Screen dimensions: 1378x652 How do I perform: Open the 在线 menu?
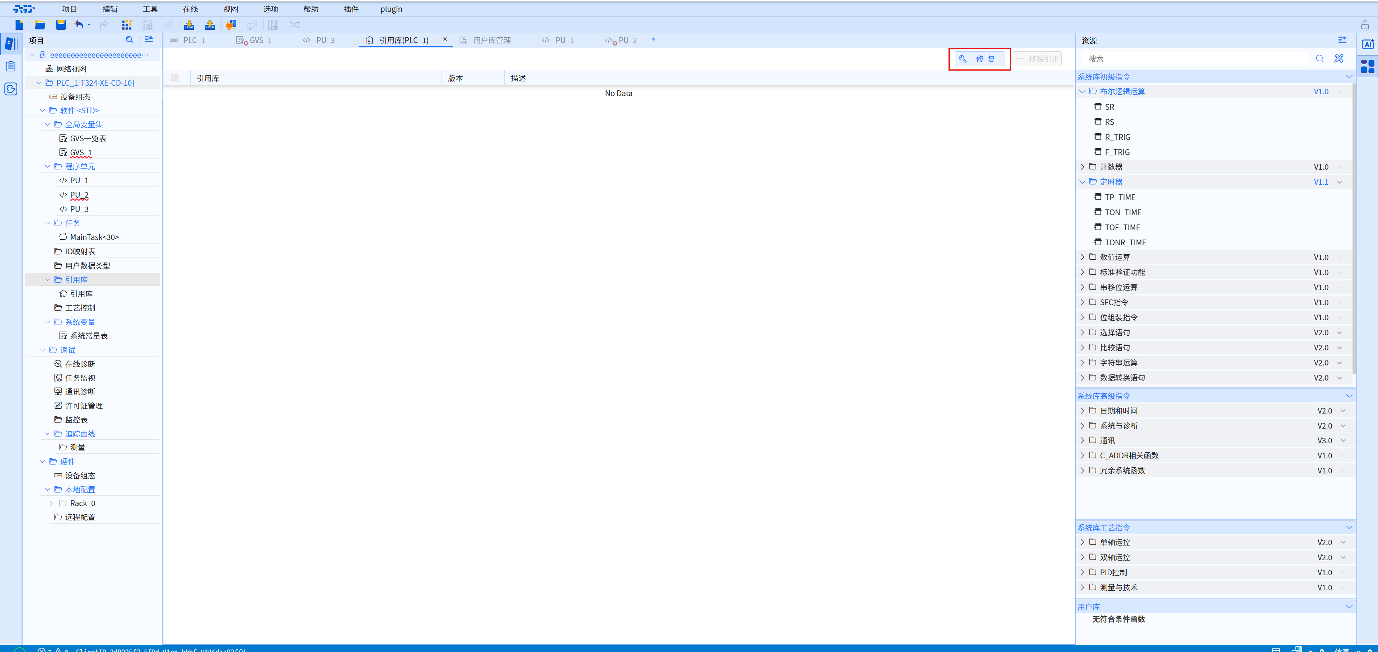(x=190, y=9)
